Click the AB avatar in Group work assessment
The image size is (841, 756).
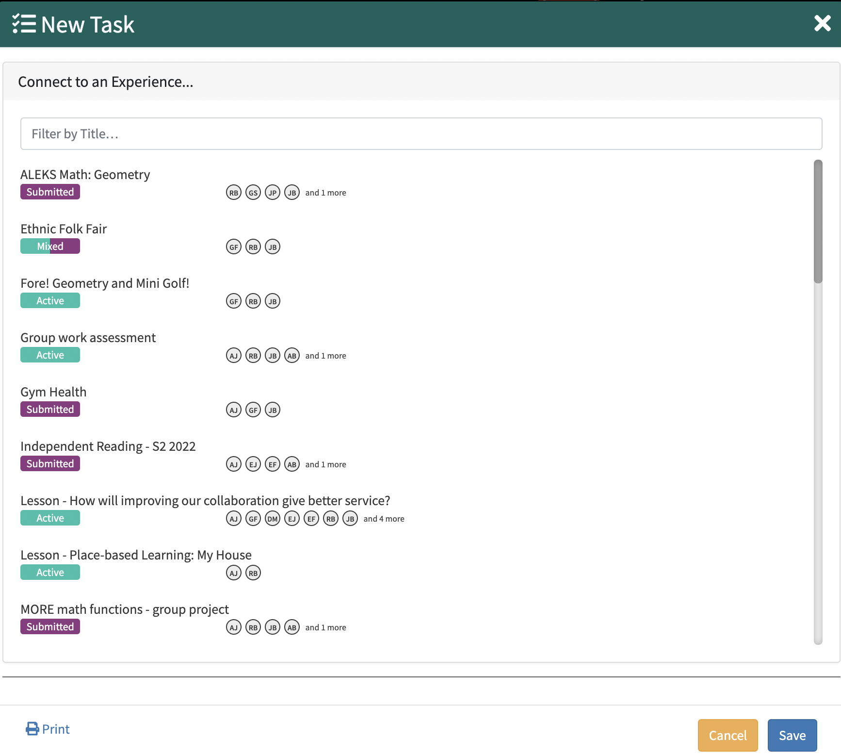point(291,356)
